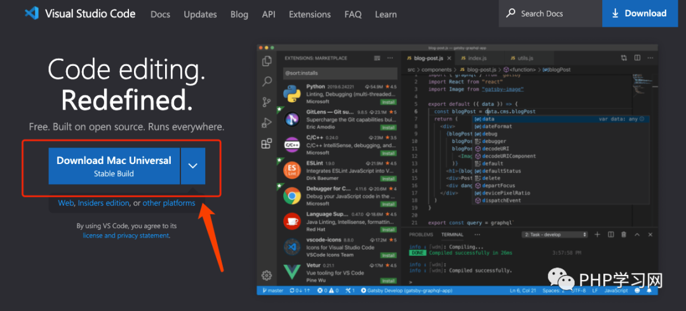
Task: Click the split editor icon
Action: 638,58
